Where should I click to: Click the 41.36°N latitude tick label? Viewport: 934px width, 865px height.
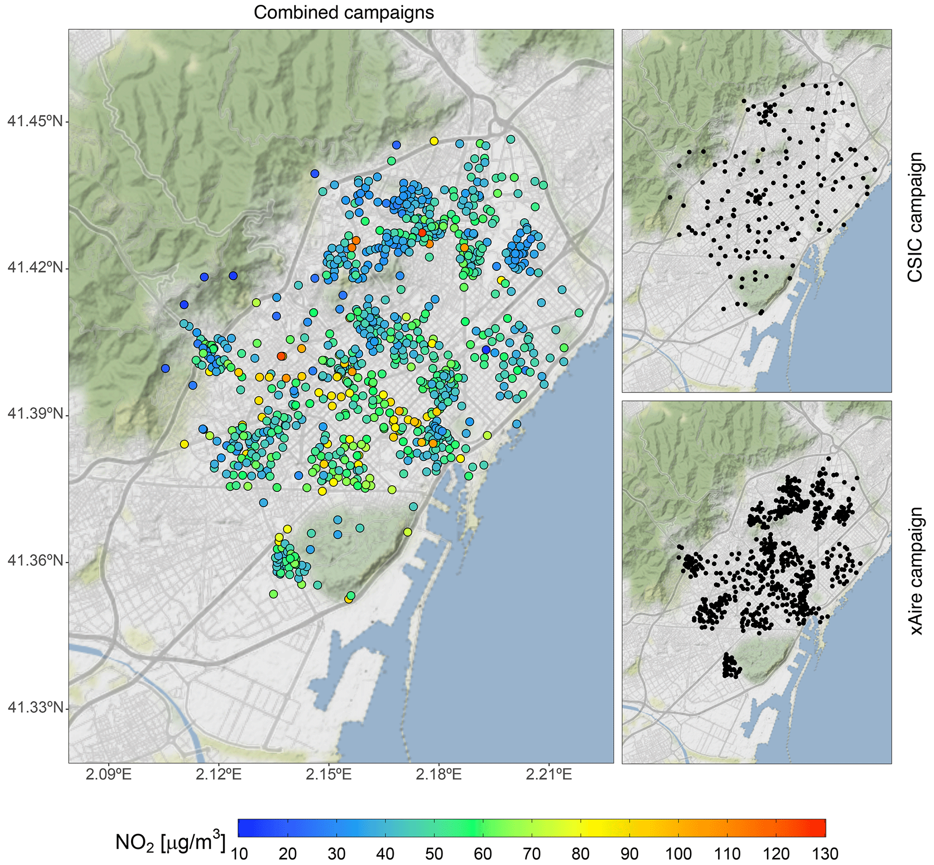(x=35, y=561)
